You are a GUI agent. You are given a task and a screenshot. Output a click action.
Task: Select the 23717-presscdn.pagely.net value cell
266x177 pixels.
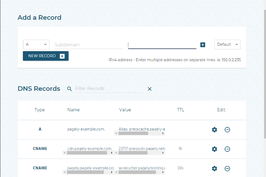141,149
